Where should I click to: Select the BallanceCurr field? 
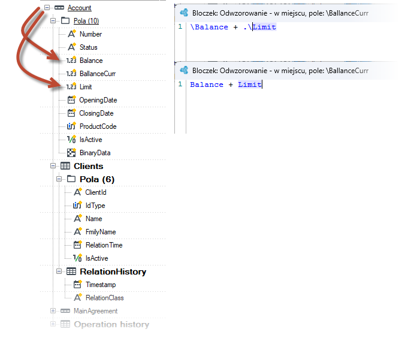98,74
